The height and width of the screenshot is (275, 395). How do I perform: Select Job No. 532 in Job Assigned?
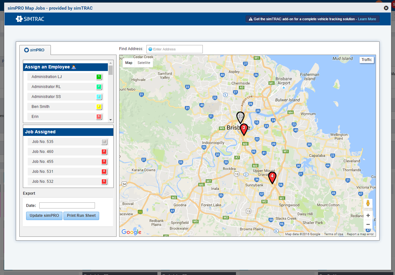tap(68, 182)
